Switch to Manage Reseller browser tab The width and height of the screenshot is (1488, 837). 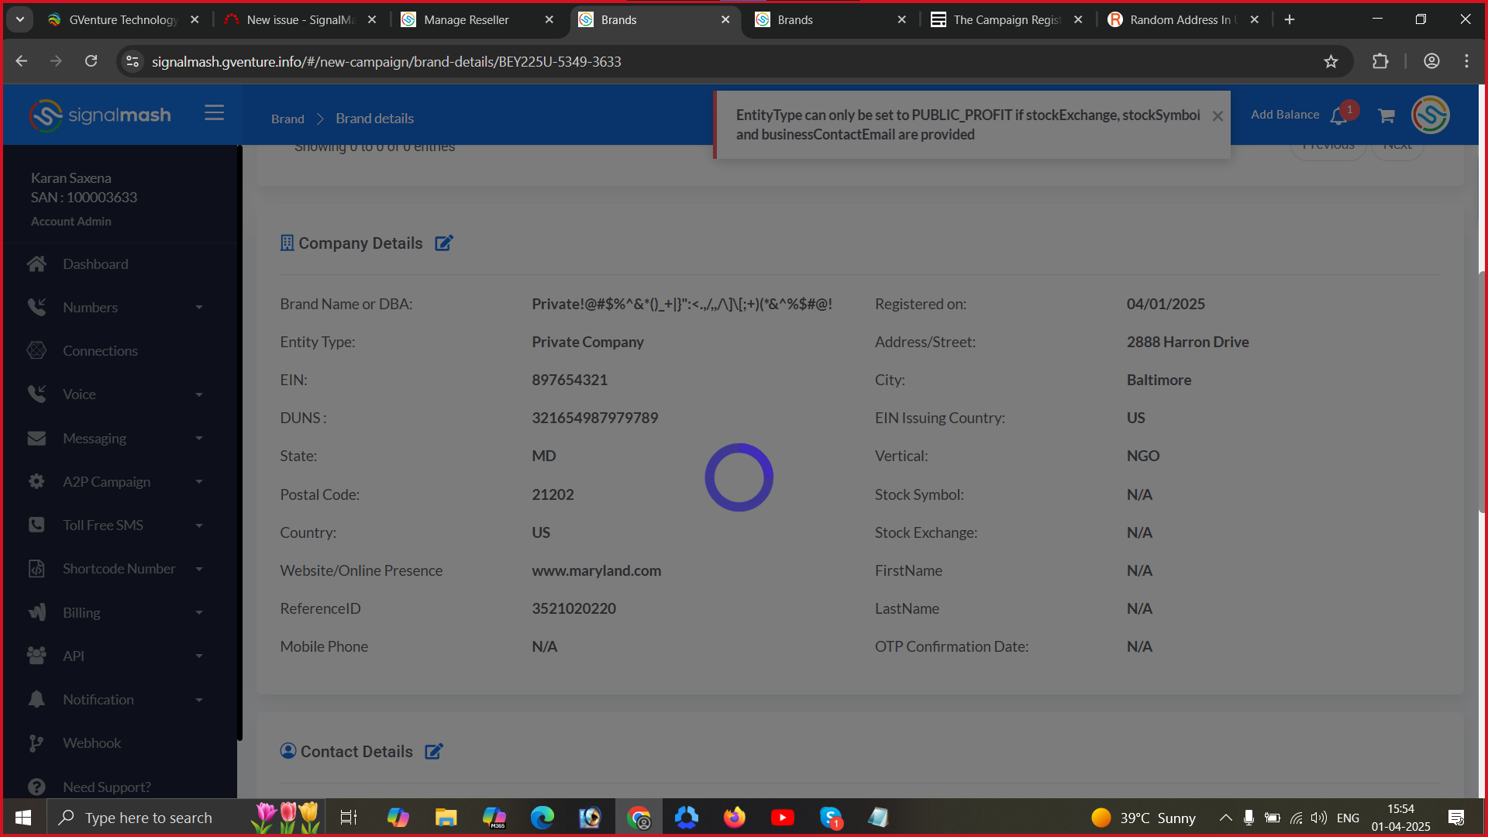coord(466,19)
